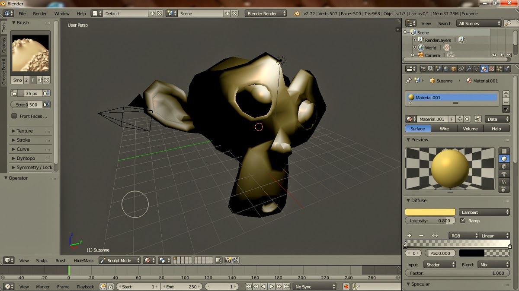
Task: Open the File menu
Action: coord(22,13)
